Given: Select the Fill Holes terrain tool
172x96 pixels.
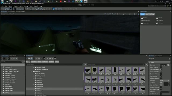Looking at the screenshot, I should (x=160, y=23).
